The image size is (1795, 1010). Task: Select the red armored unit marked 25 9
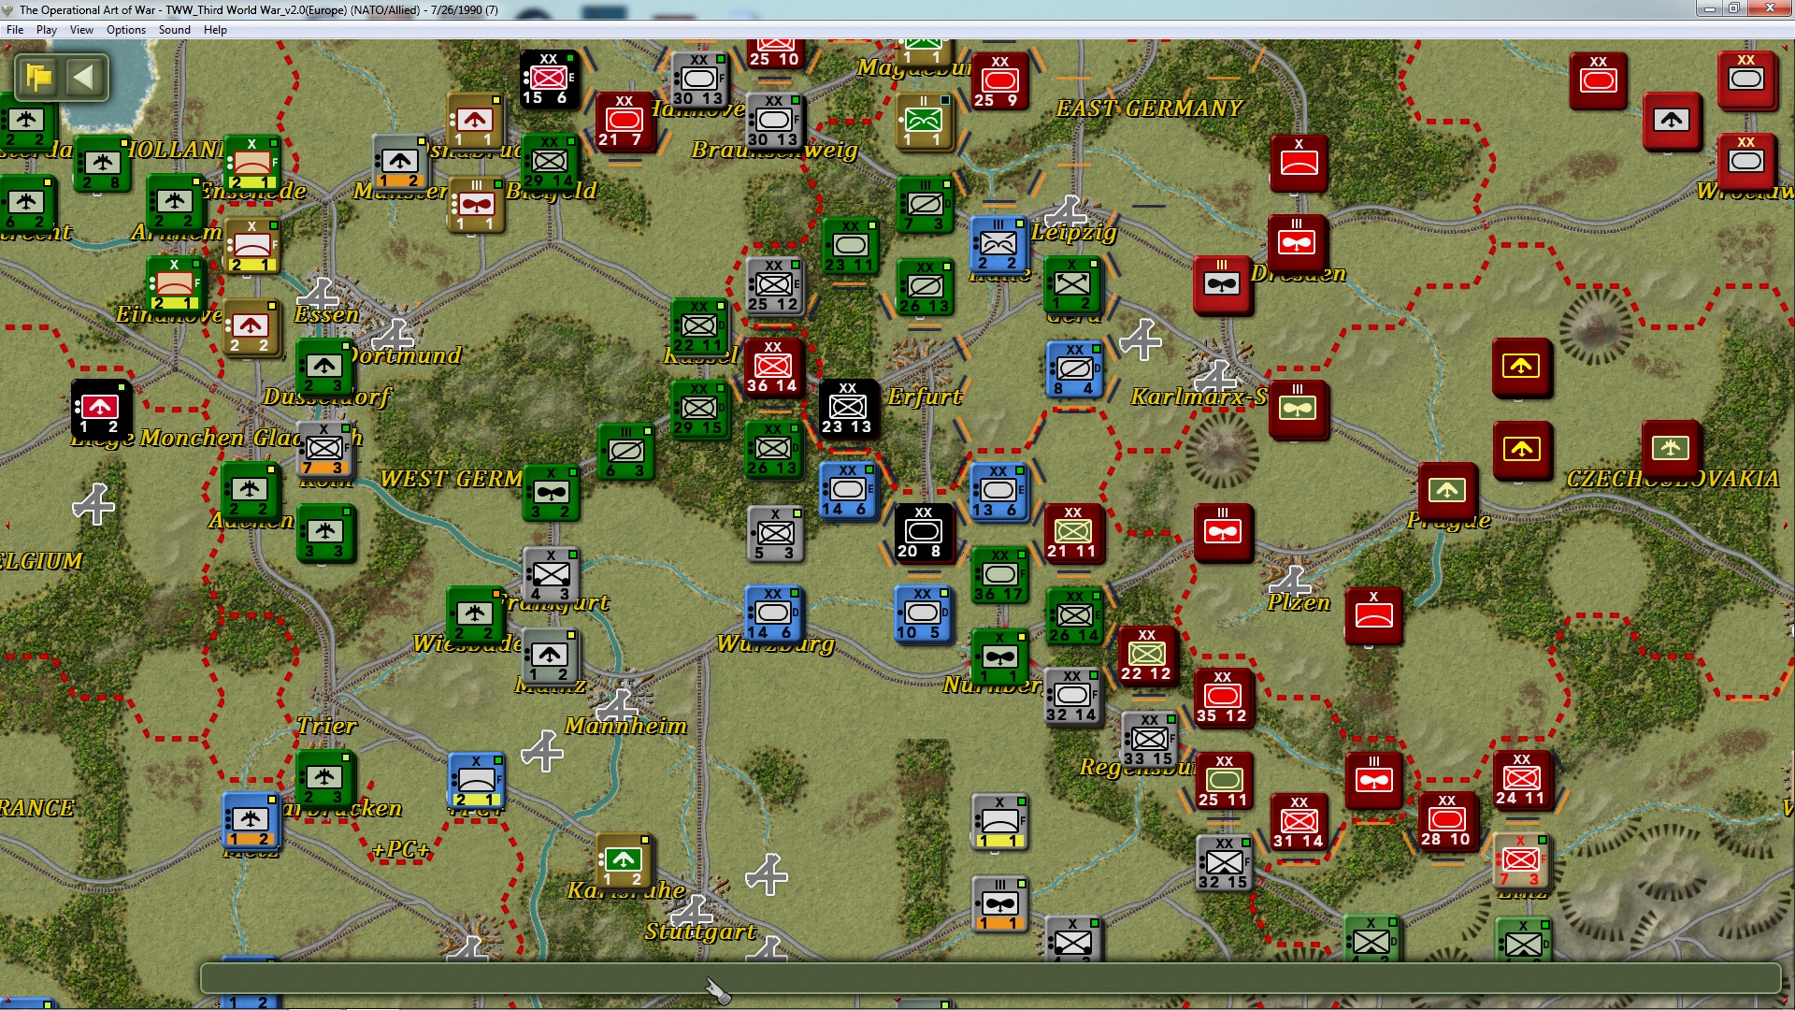(x=998, y=80)
